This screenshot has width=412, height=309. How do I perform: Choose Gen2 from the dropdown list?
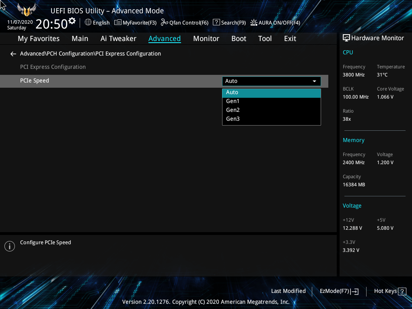[x=272, y=110]
